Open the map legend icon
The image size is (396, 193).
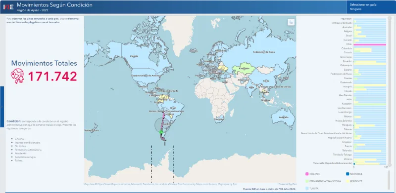click(291, 22)
